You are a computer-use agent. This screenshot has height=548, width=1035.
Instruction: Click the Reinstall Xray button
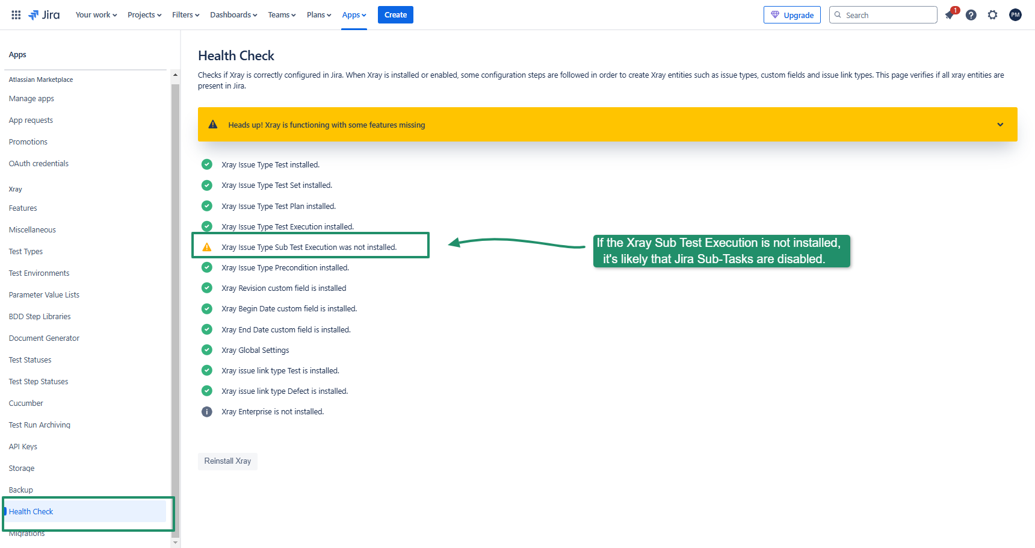227,461
